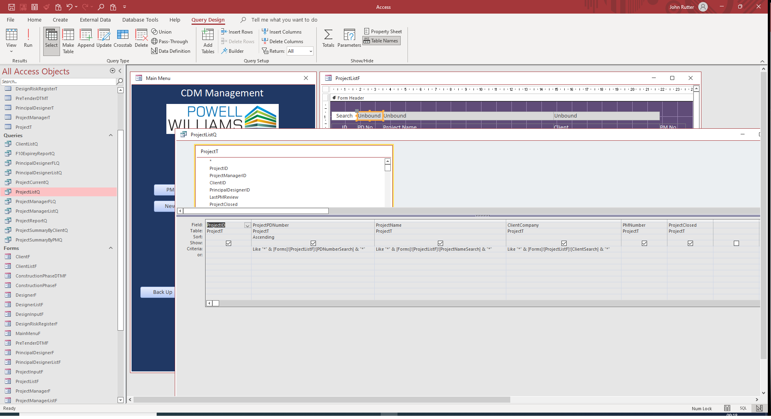The height and width of the screenshot is (419, 771).
Task: Uncheck the Show box for ProjectID
Action: pos(228,243)
